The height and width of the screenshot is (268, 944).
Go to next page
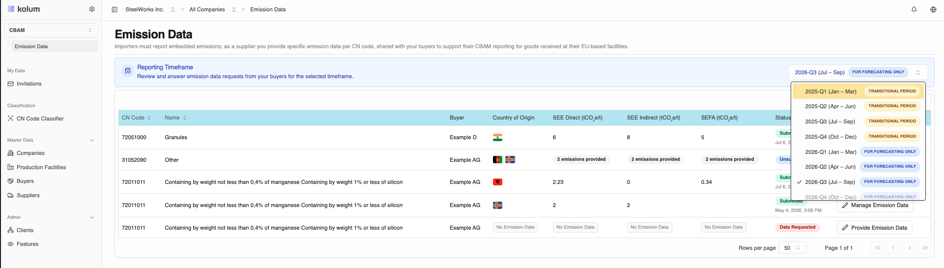point(909,248)
